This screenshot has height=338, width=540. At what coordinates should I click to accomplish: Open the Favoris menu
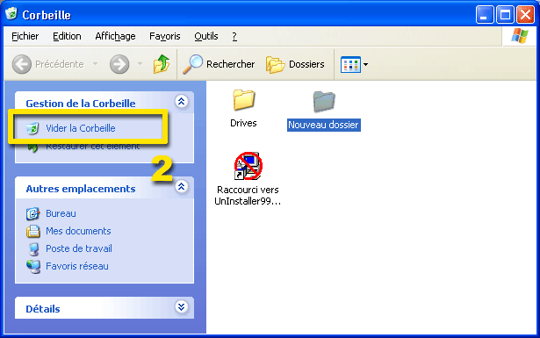164,36
